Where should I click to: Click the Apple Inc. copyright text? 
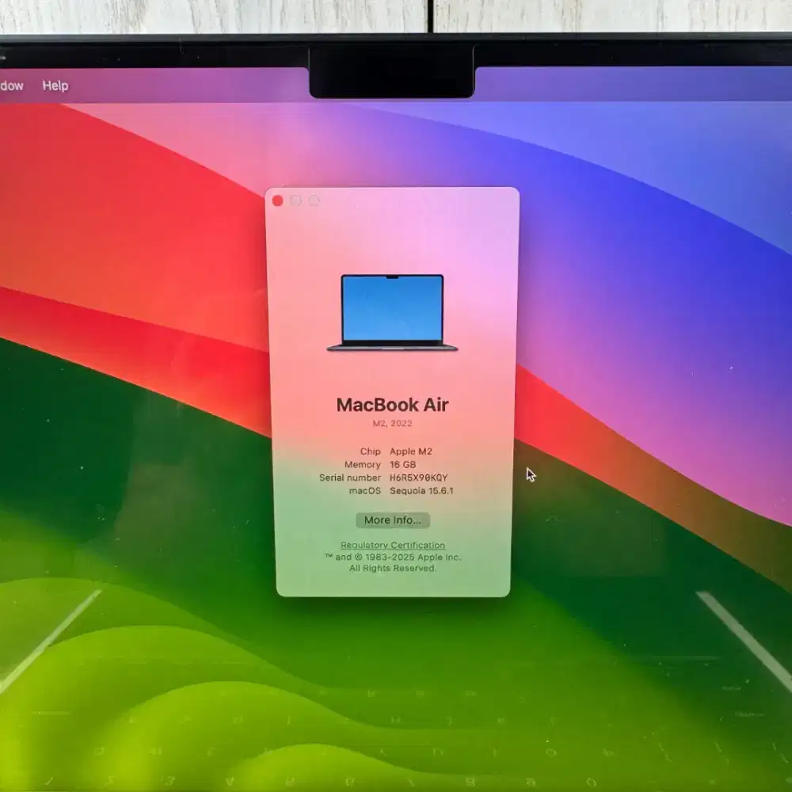(394, 557)
